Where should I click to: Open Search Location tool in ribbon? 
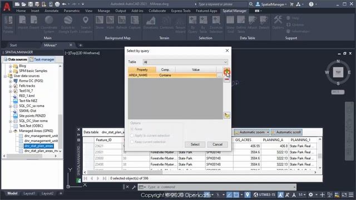point(86,24)
